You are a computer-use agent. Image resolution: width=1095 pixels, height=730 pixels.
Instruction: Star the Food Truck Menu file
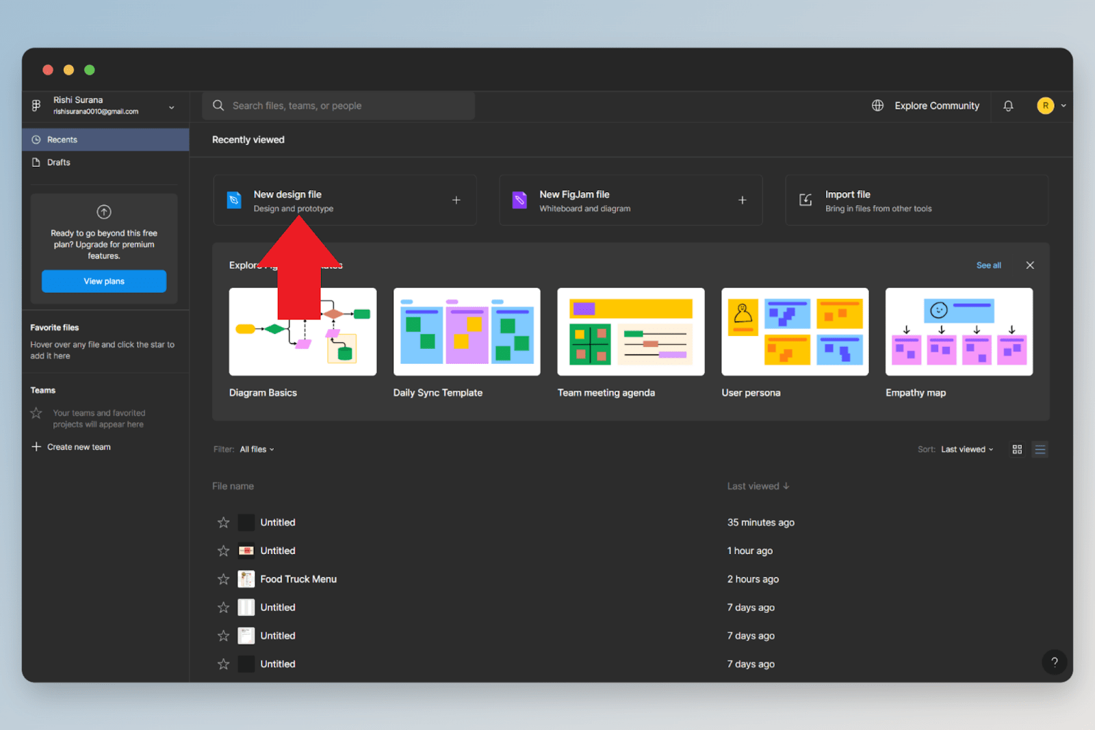(x=222, y=579)
